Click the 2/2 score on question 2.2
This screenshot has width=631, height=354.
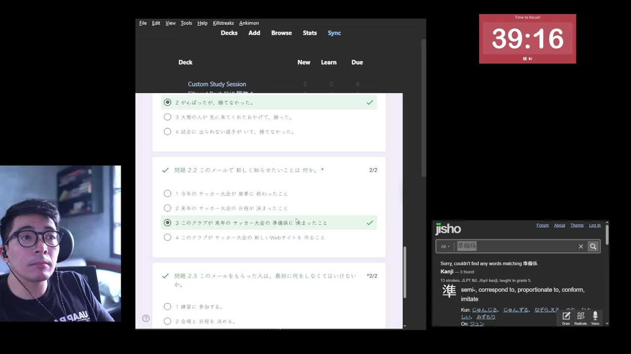click(x=373, y=170)
